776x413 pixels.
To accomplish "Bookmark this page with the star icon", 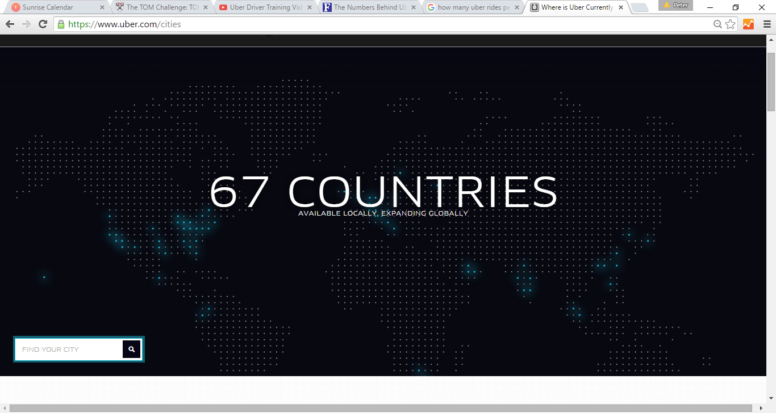I will 731,24.
